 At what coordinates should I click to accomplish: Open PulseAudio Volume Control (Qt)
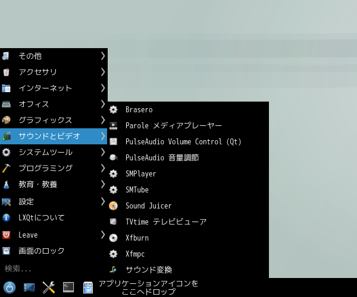pyautogui.click(x=188, y=141)
